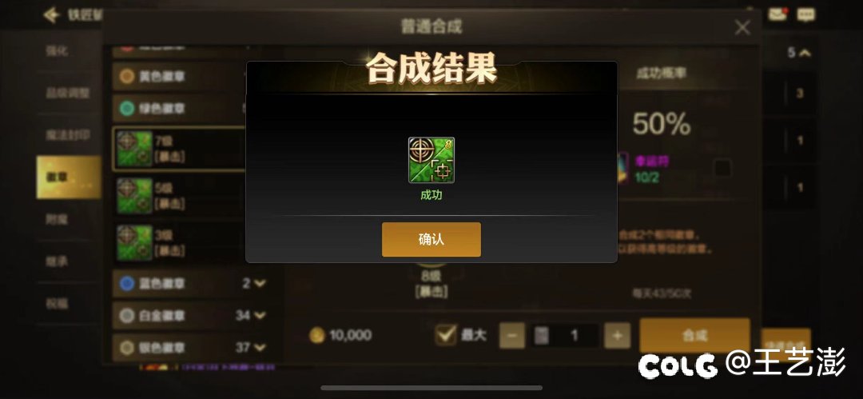The width and height of the screenshot is (863, 399).
Task: Switch to the 附魔 tab
Action: coord(57,219)
